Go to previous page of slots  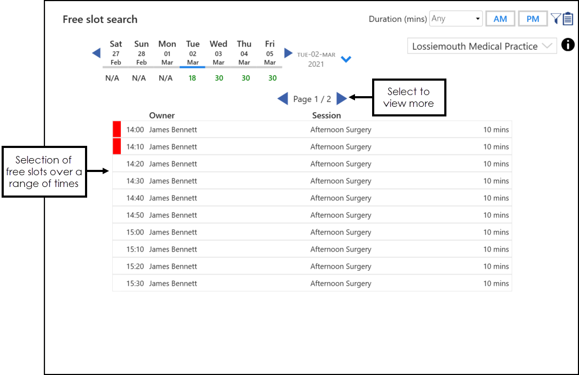click(283, 99)
